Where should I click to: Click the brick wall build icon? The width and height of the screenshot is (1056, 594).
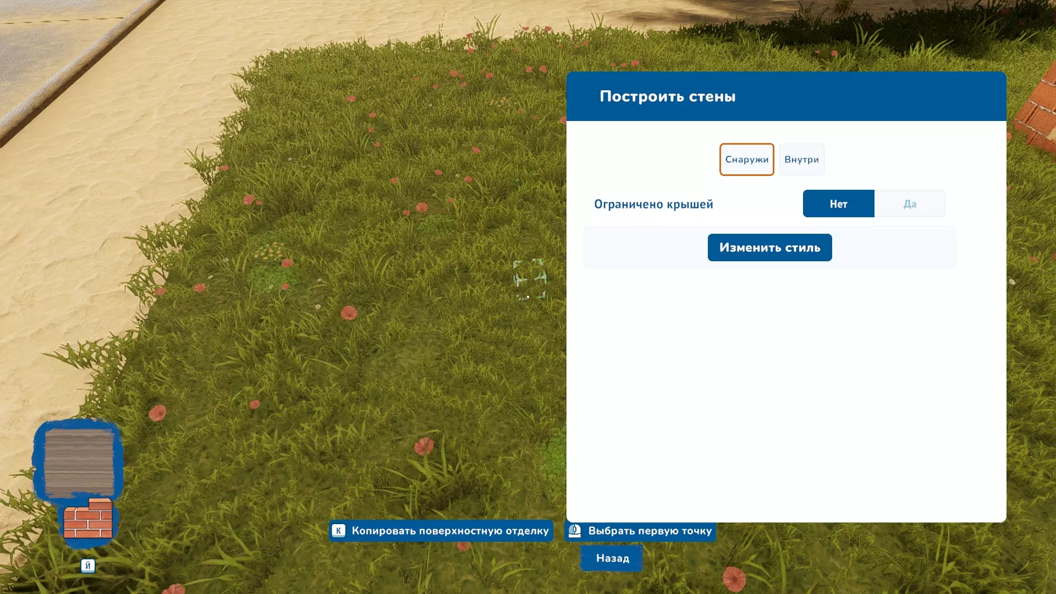88,519
